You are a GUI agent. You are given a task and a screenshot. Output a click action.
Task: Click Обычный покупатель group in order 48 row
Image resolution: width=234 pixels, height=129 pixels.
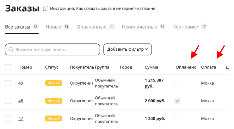click(x=106, y=101)
